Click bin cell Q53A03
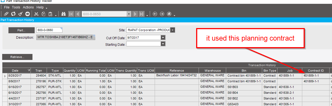332x106 pixels. point(244,104)
